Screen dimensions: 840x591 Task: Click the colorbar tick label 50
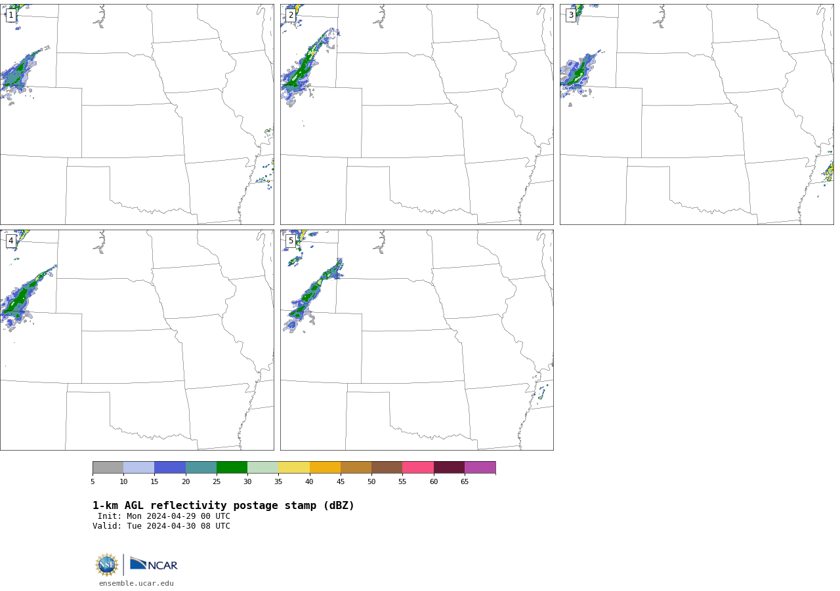pos(371,482)
